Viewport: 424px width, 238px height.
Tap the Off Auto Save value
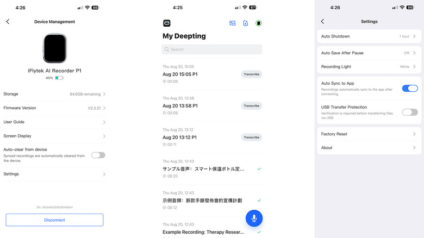coord(407,53)
